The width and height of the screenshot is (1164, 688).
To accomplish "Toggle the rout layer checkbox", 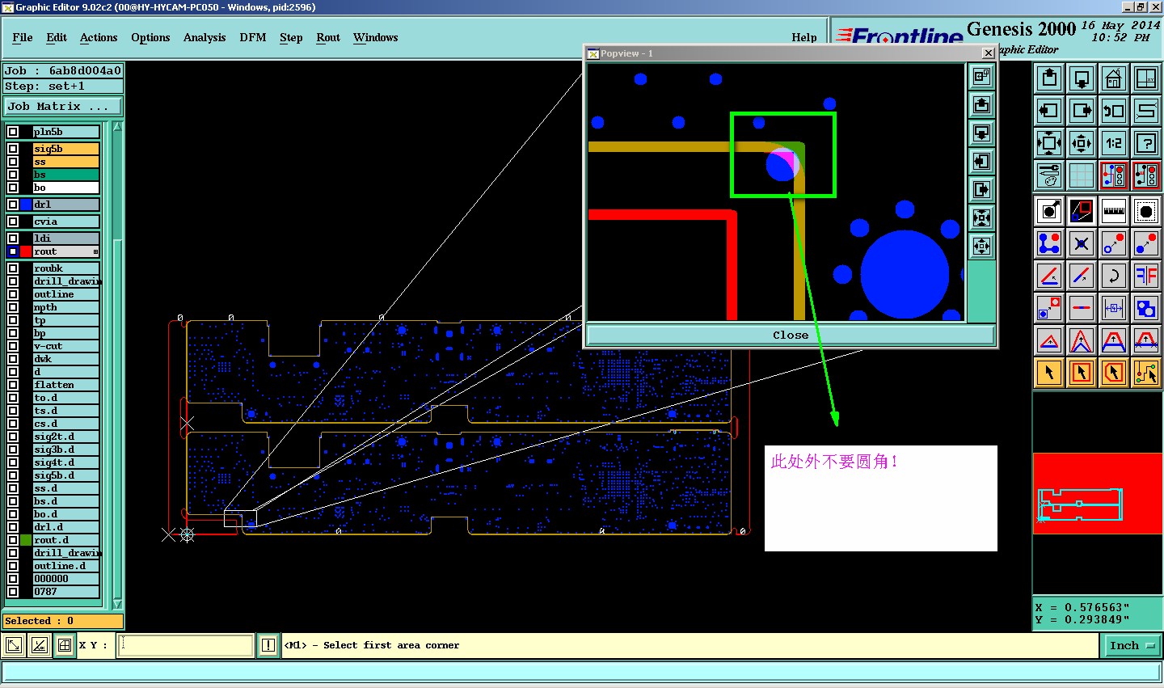I will 13,251.
